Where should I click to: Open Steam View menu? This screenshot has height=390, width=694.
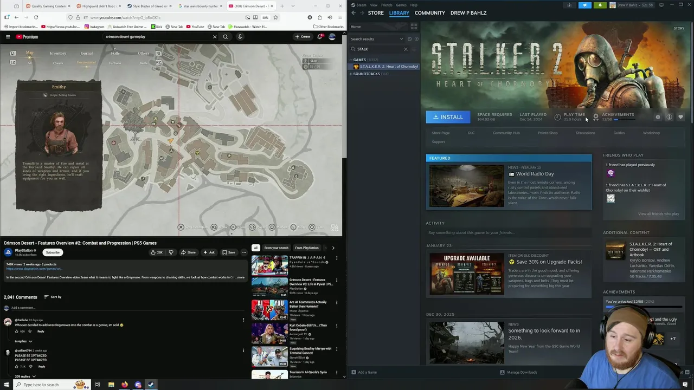click(374, 5)
